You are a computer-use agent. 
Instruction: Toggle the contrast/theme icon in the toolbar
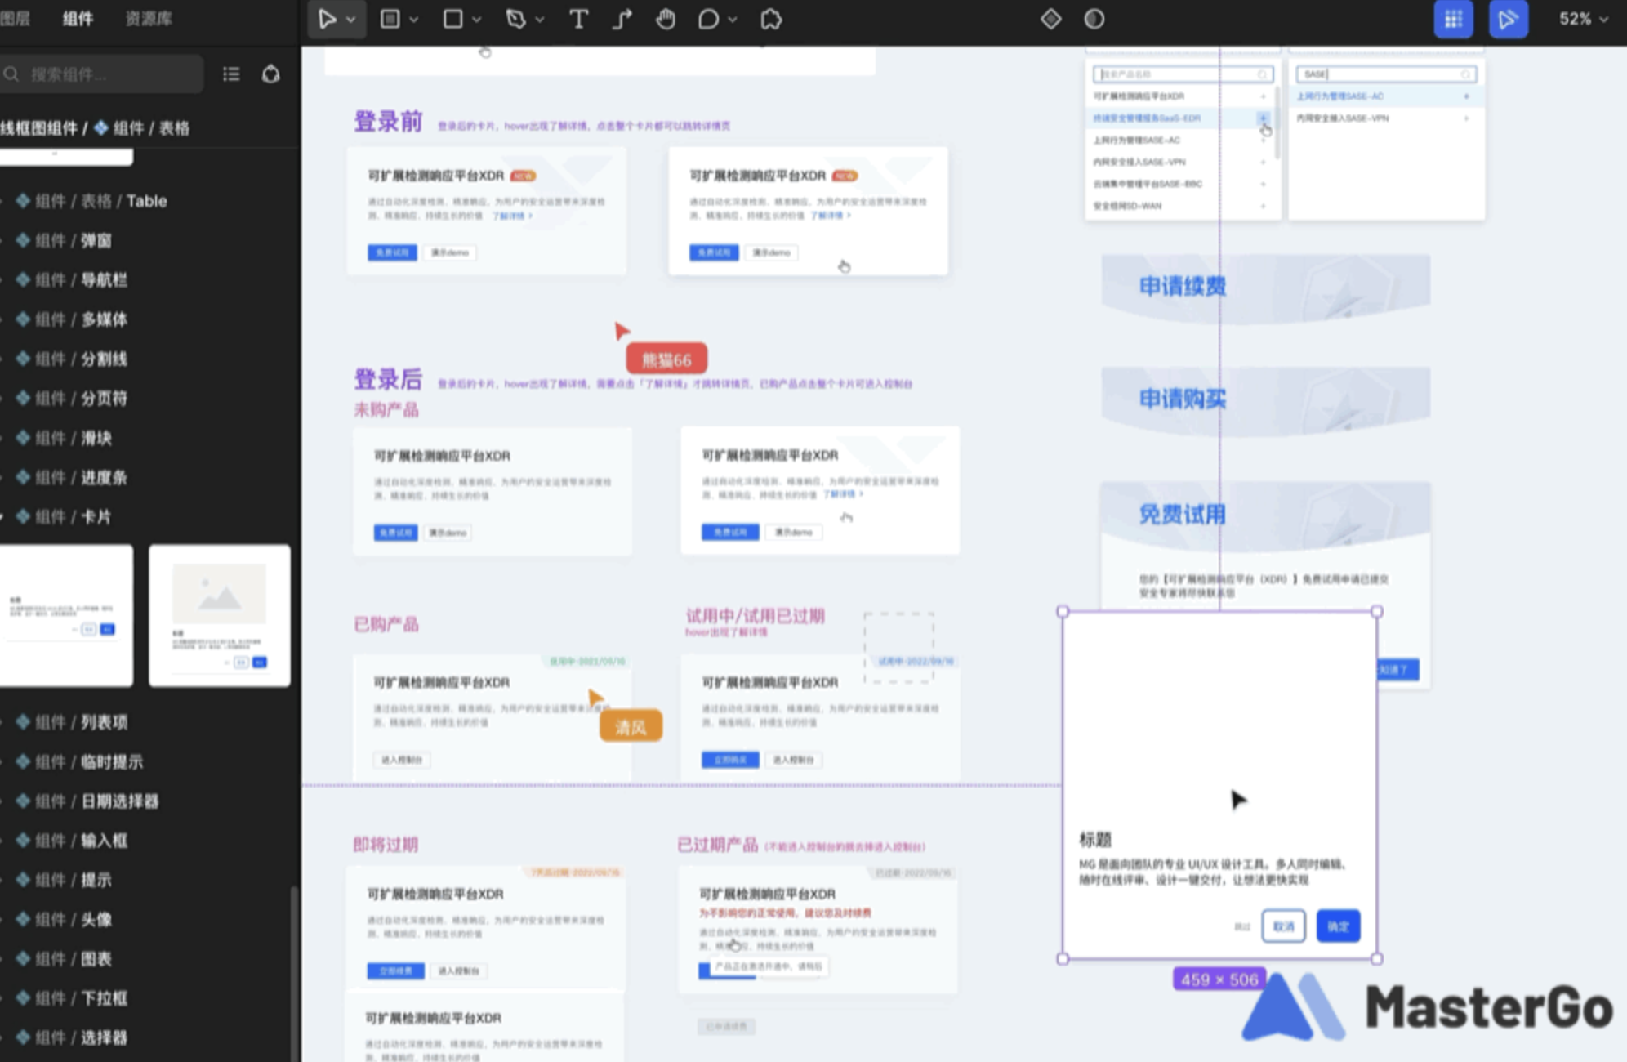pyautogui.click(x=1093, y=19)
